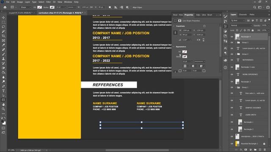Screen dimensions: 271x152
Task: Expand the Group 3 folder
Action: [x=236, y=42]
